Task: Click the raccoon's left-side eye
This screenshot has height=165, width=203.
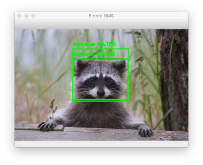Action: point(92,81)
